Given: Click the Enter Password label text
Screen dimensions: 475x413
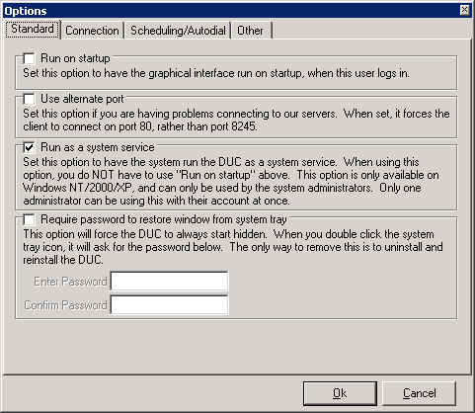Looking at the screenshot, I should coord(70,282).
